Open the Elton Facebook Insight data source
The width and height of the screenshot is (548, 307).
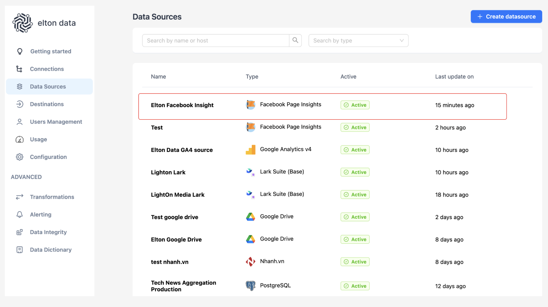pyautogui.click(x=182, y=105)
